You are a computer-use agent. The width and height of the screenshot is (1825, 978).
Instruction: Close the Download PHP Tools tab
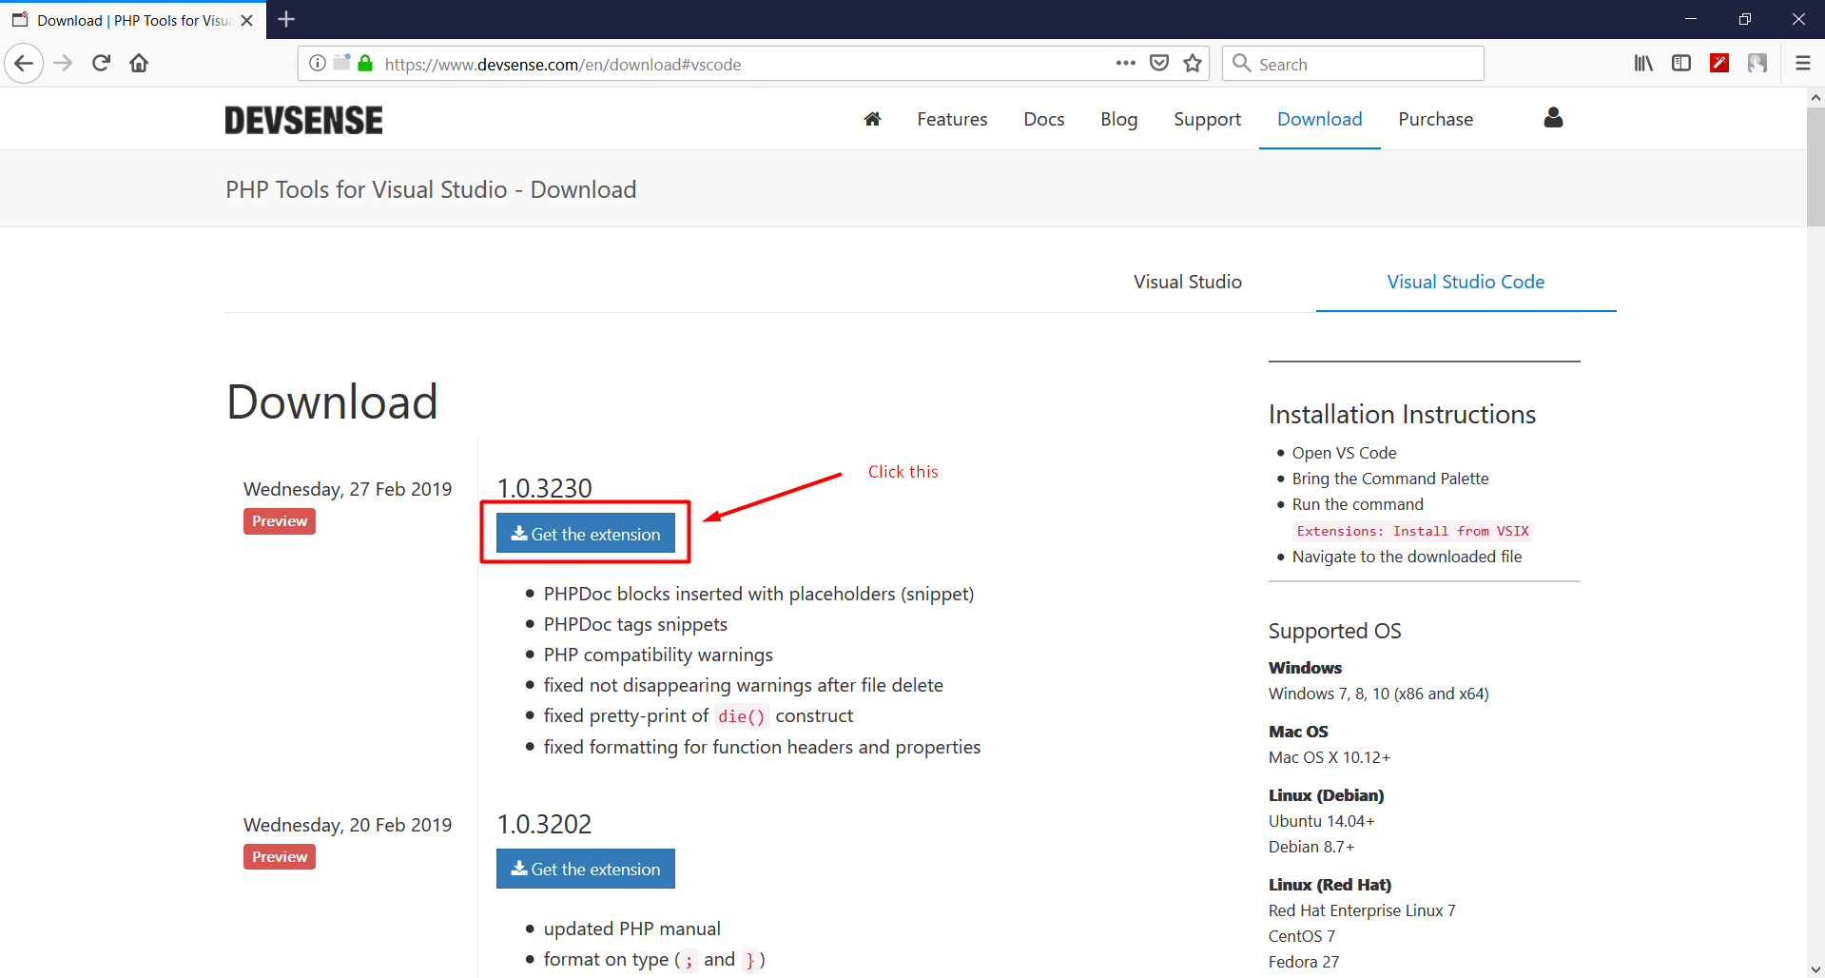click(247, 20)
